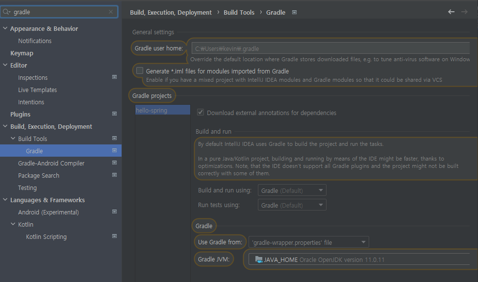The width and height of the screenshot is (478, 282).
Task: Click the project-level icon next to Inspections
Action: (x=115, y=77)
